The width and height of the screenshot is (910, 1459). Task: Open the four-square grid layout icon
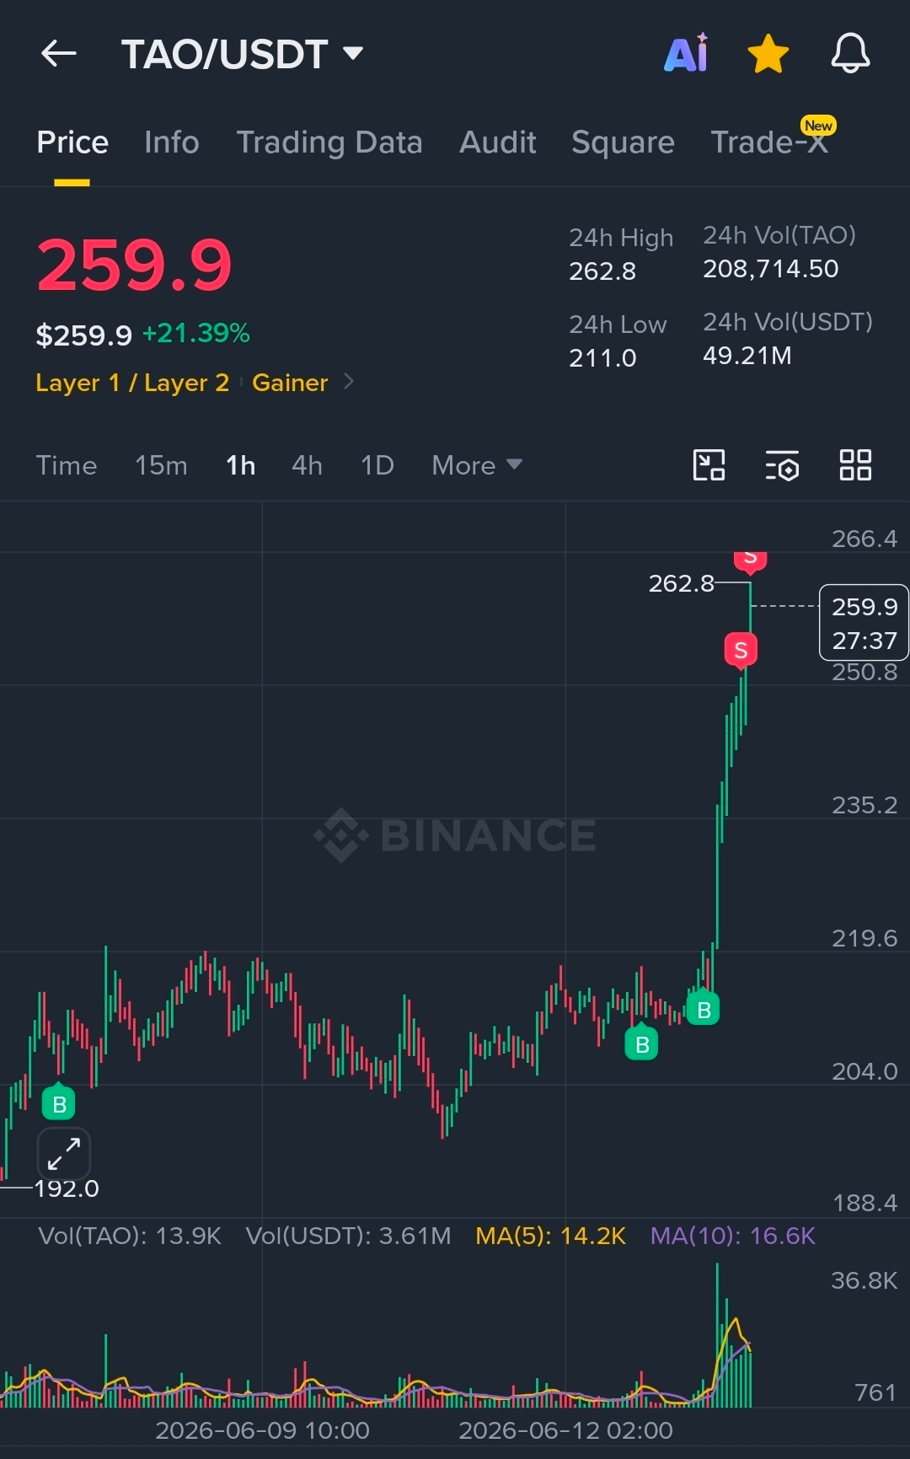point(855,465)
